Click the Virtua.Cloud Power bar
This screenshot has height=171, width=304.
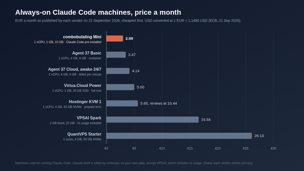[120, 87]
